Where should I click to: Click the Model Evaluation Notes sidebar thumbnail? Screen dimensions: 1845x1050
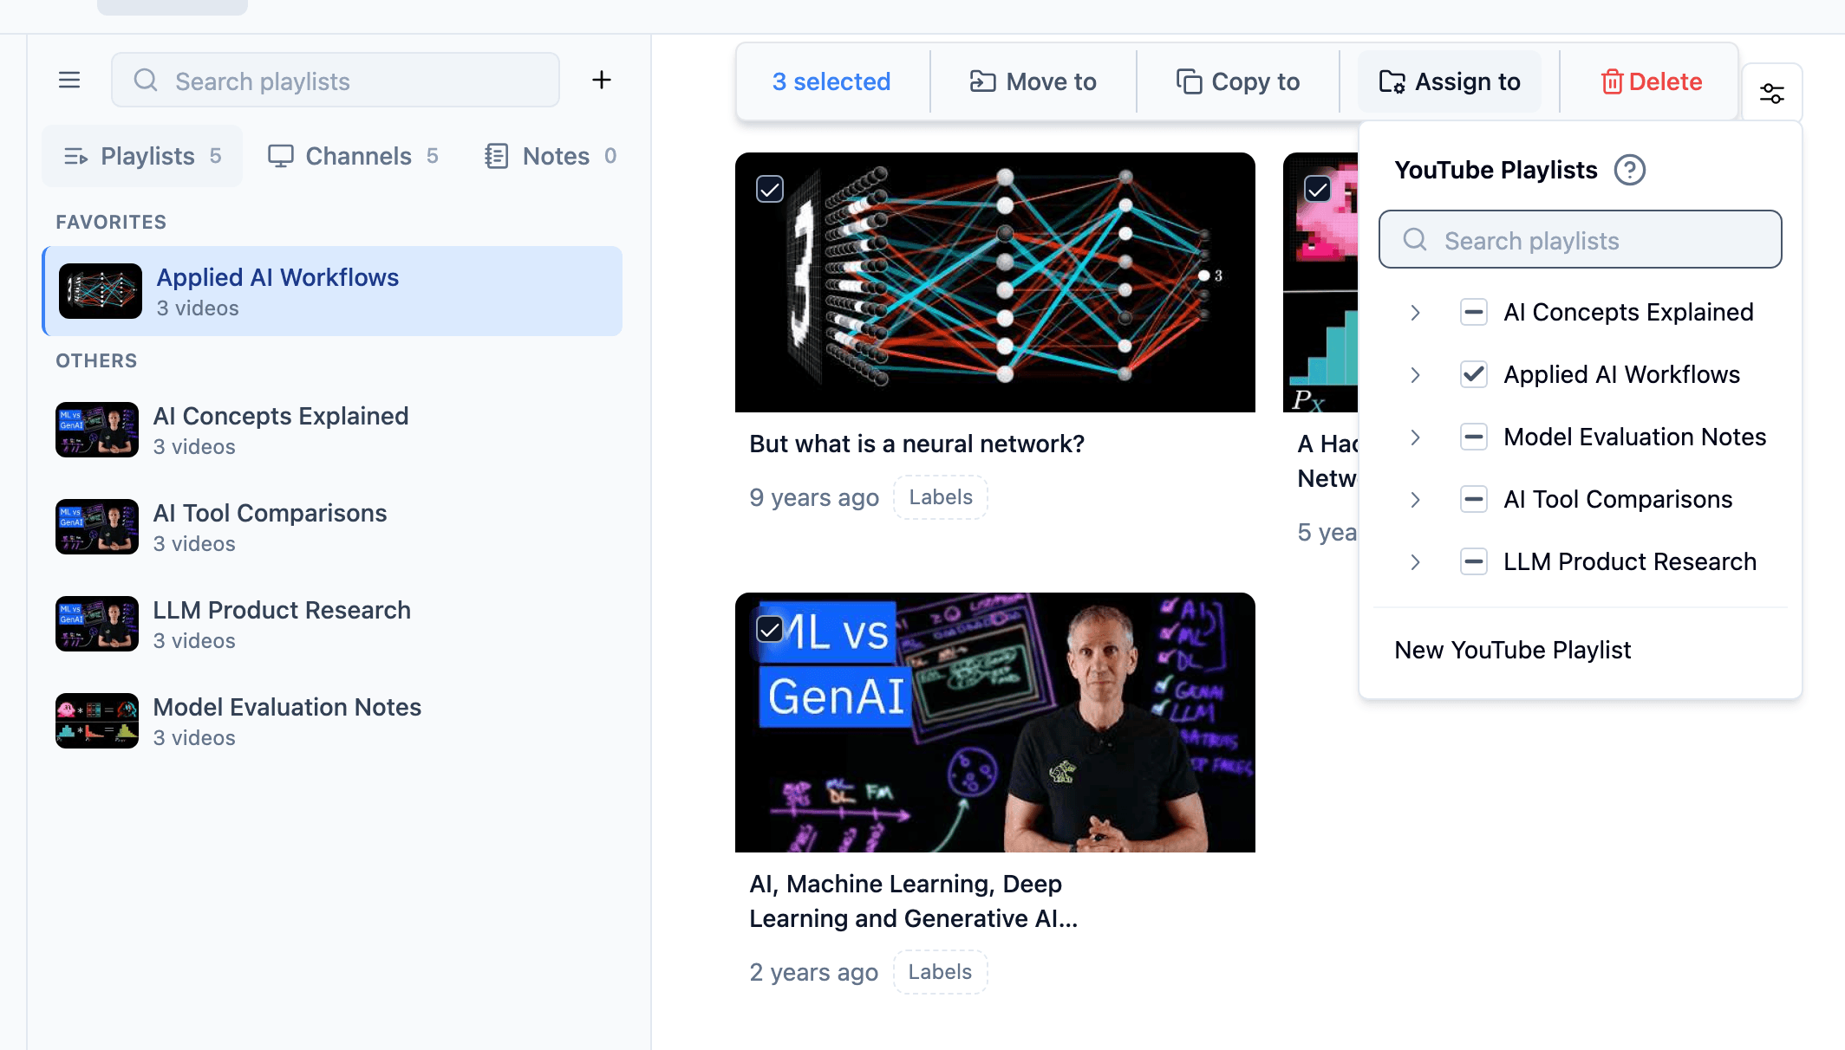pyautogui.click(x=97, y=721)
